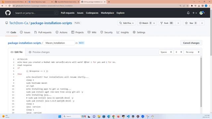This screenshot has width=212, height=119.
Task: Click the Watch button
Action: 145,23
